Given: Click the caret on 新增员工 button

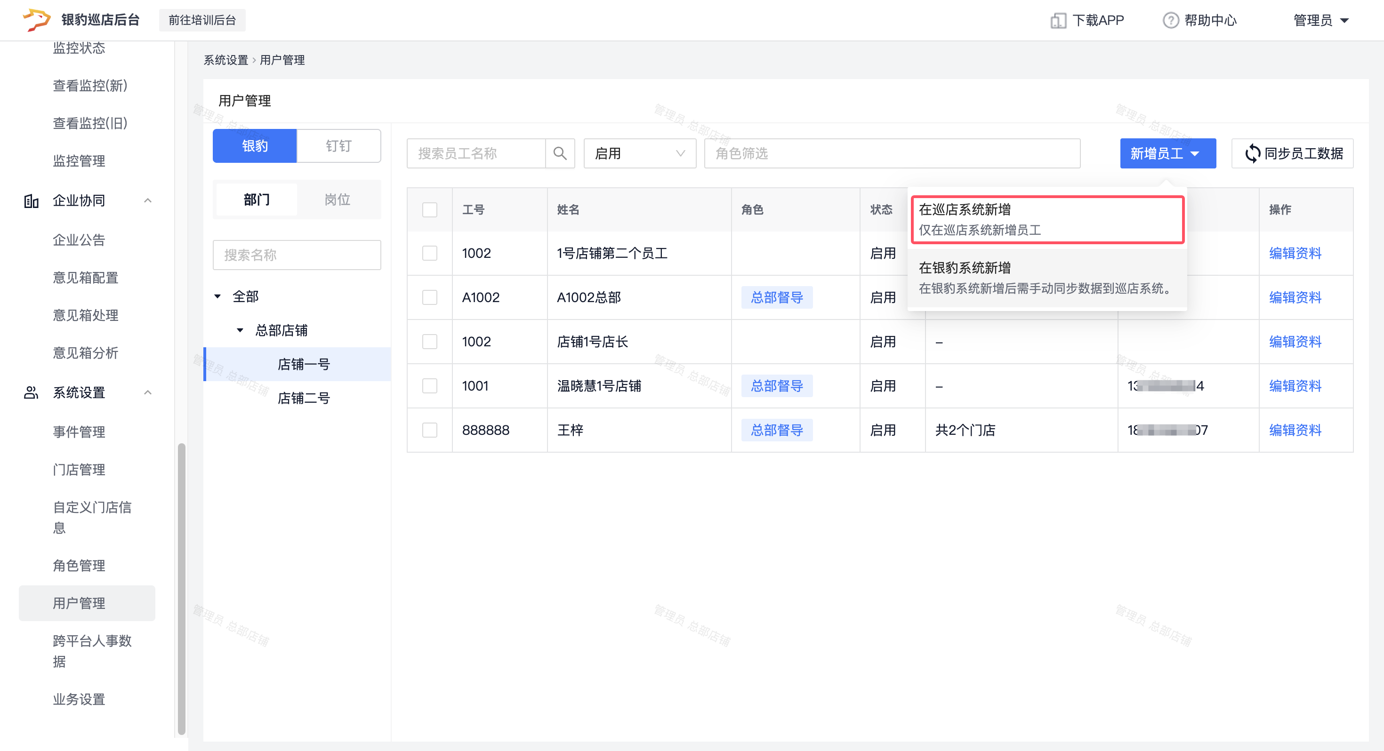Looking at the screenshot, I should click(x=1195, y=154).
